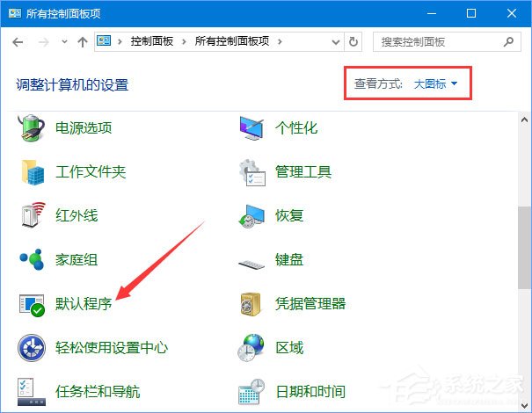Open the 键盘 keyboard icon
The width and height of the screenshot is (532, 413).
point(253,260)
